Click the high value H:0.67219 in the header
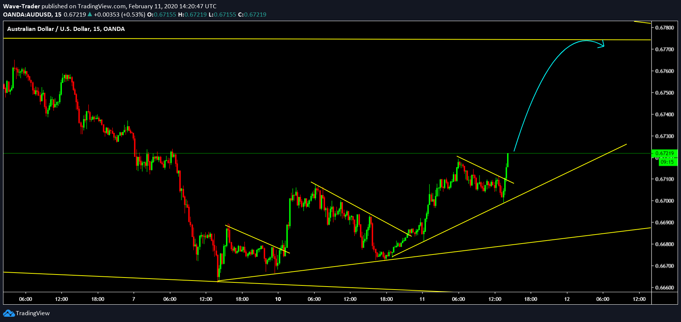681x322 pixels. 192,14
